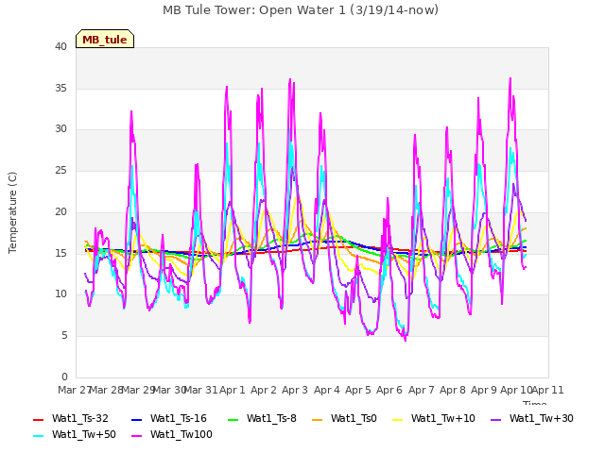The height and width of the screenshot is (453, 605).
Task: Click the magenta Wat1_Tw100 legend swatch
Action: [136, 436]
